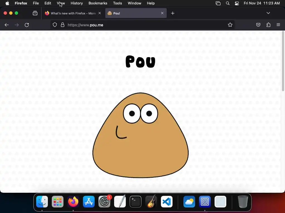Open GarageBand from the Dock
This screenshot has width=285, height=213.
pyautogui.click(x=151, y=202)
